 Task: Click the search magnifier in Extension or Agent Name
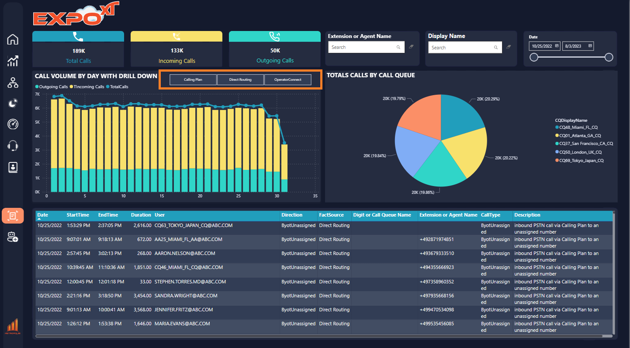(x=398, y=47)
